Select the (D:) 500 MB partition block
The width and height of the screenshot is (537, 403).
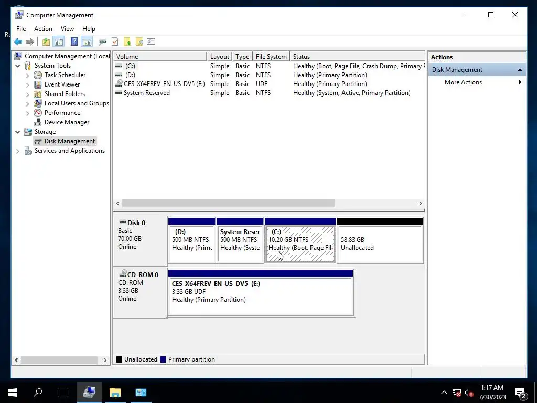pos(192,240)
